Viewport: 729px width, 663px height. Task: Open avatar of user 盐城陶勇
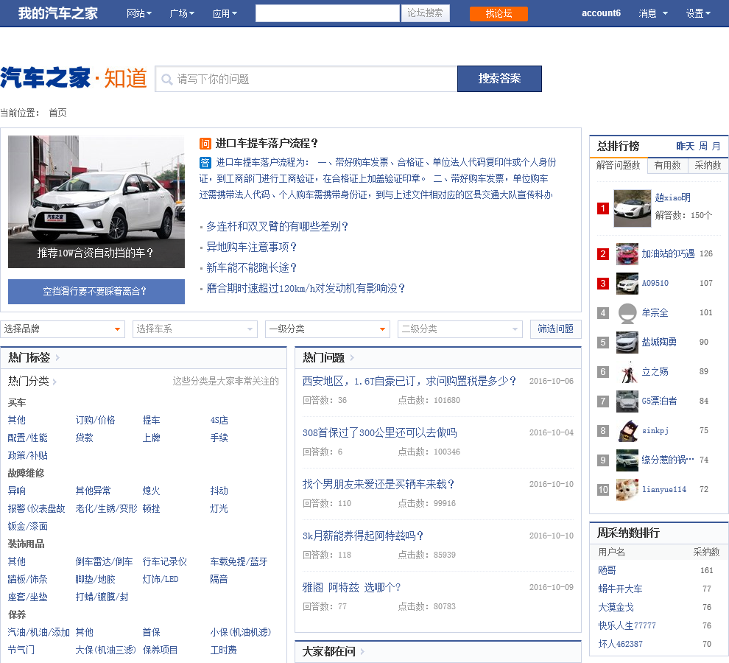(627, 343)
